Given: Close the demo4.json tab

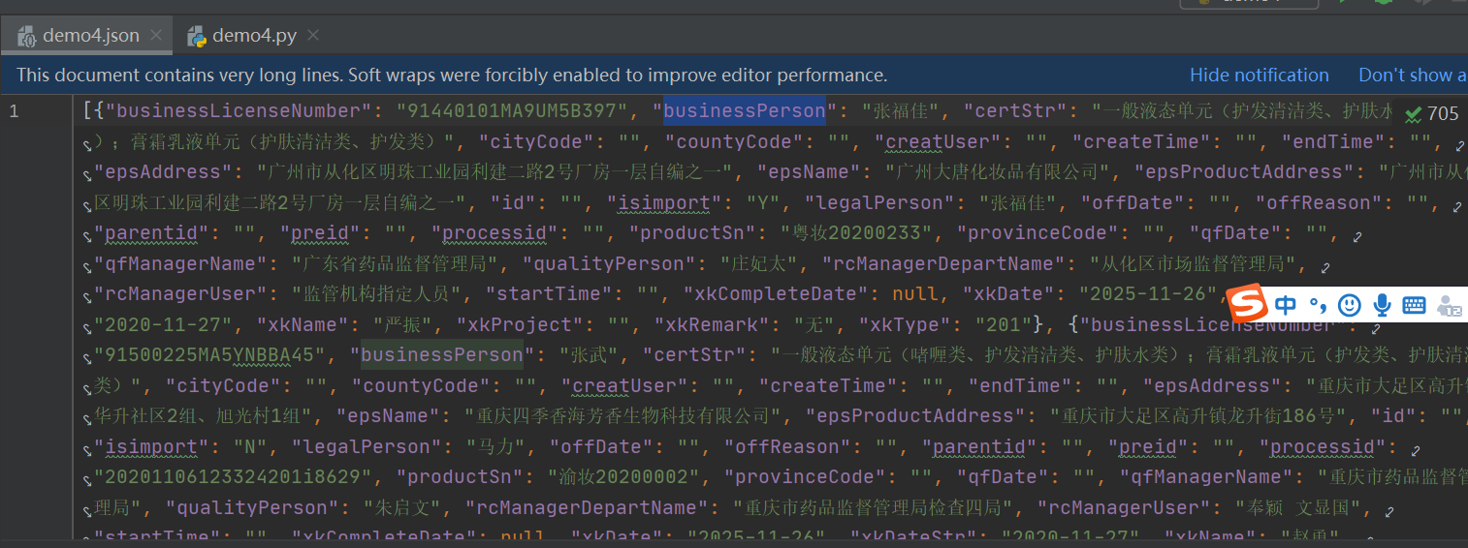Looking at the screenshot, I should click(155, 36).
